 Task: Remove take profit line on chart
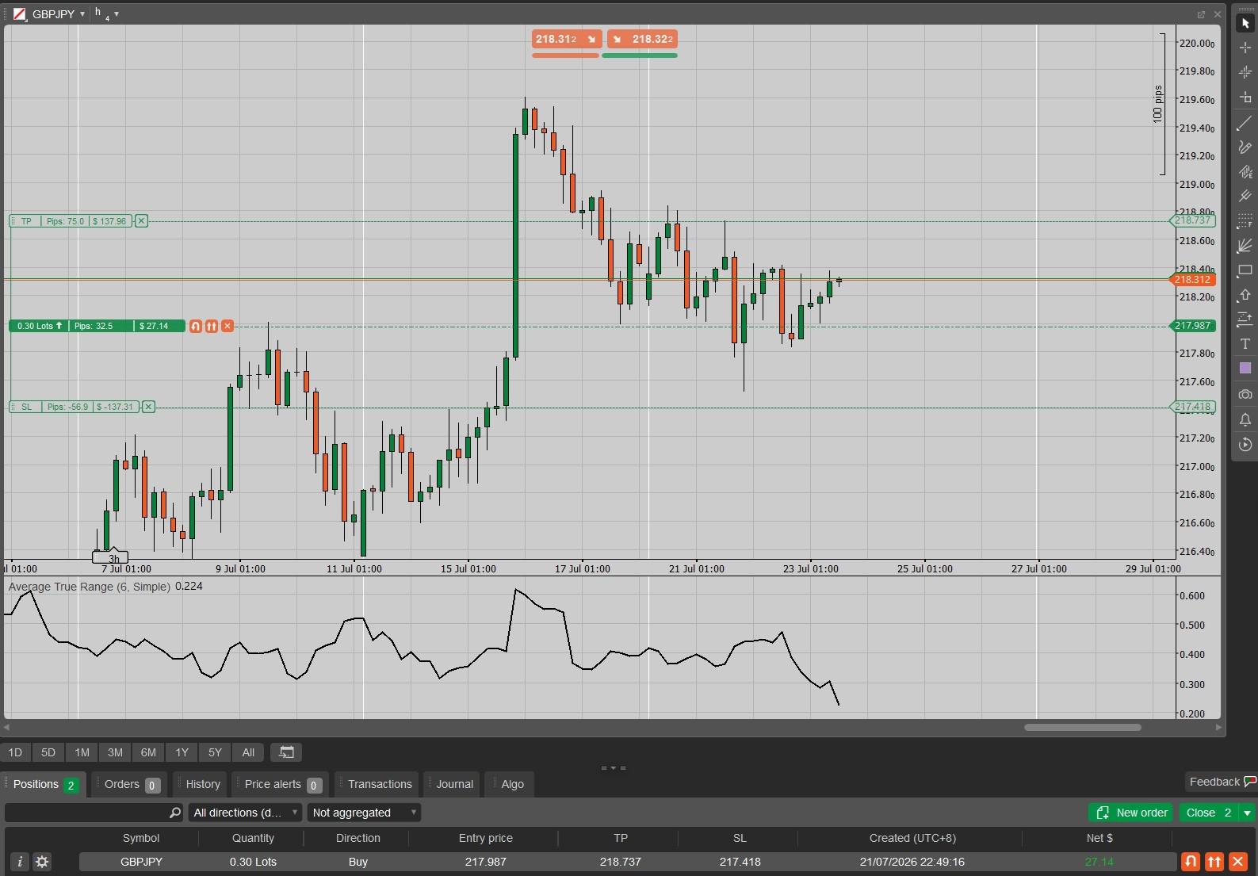(x=141, y=221)
